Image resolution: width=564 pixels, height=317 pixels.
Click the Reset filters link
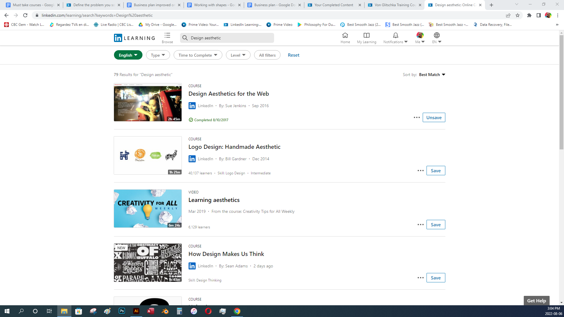click(x=293, y=55)
